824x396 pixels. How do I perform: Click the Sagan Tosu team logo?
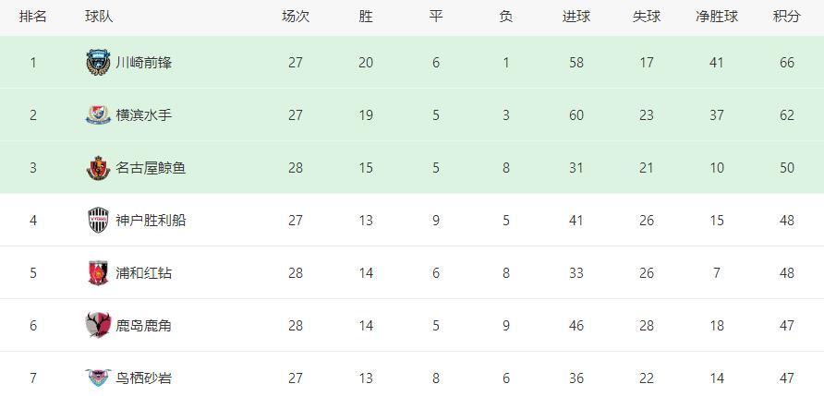coord(98,378)
